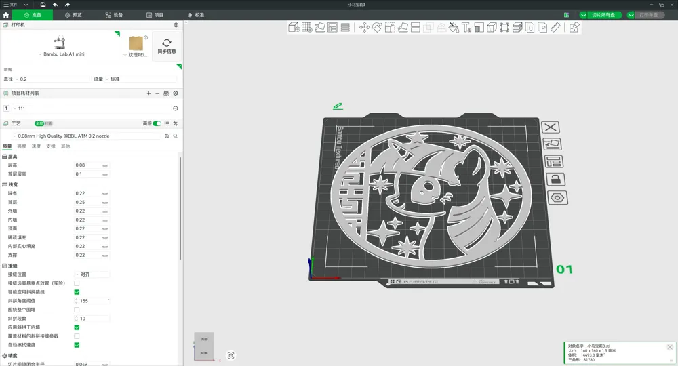Click the Arrange all objects icon
This screenshot has width=678, height=366.
[332, 28]
